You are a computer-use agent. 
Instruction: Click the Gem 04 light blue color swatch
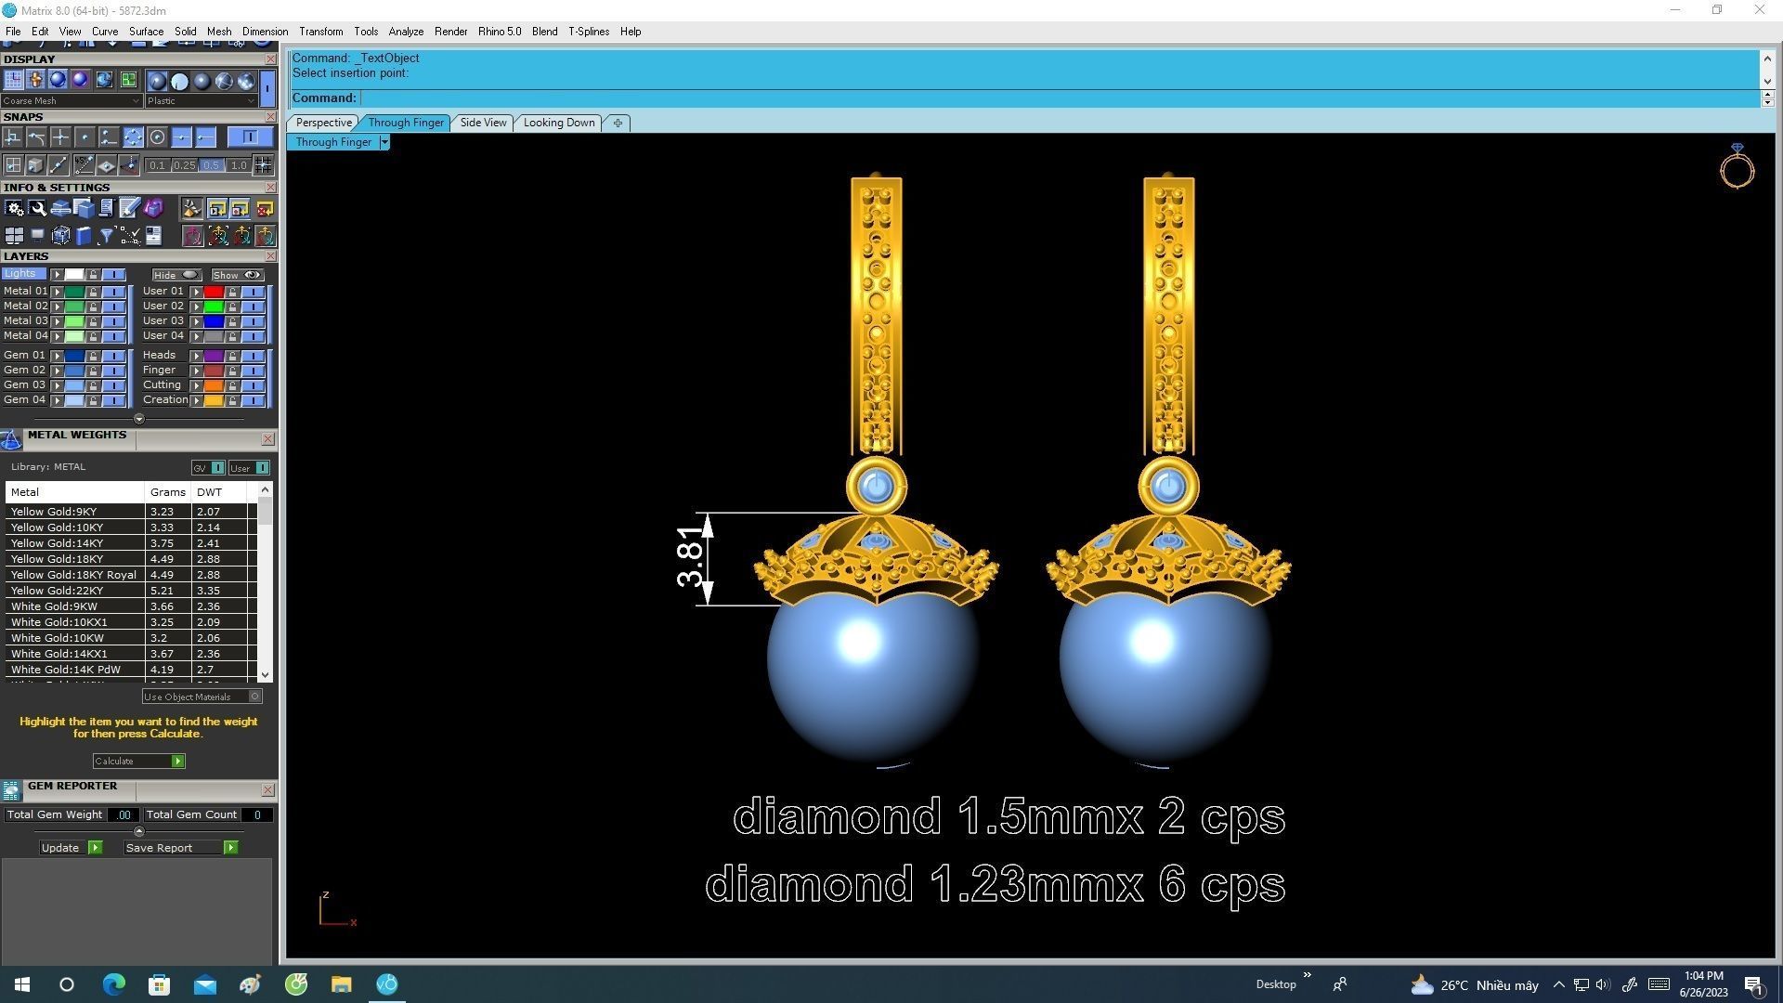pyautogui.click(x=74, y=400)
